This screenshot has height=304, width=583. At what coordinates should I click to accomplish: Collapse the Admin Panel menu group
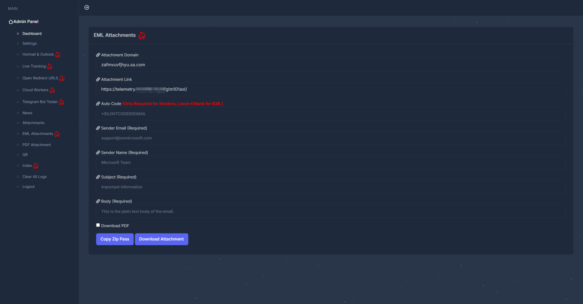point(26,22)
